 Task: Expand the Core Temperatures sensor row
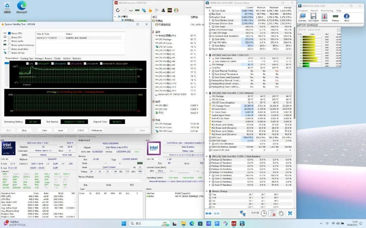tap(209, 58)
